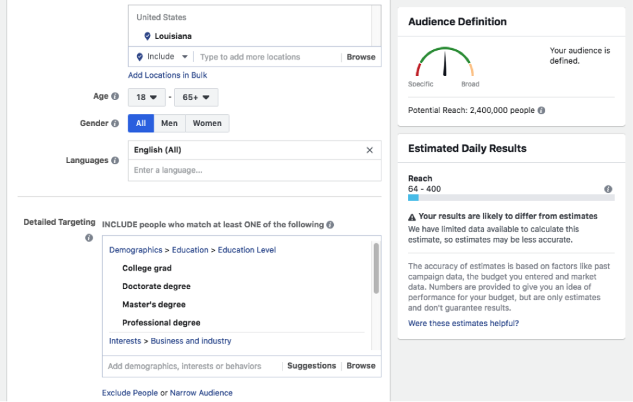Click info icon after 'at least ONE of the following'

[x=330, y=225]
